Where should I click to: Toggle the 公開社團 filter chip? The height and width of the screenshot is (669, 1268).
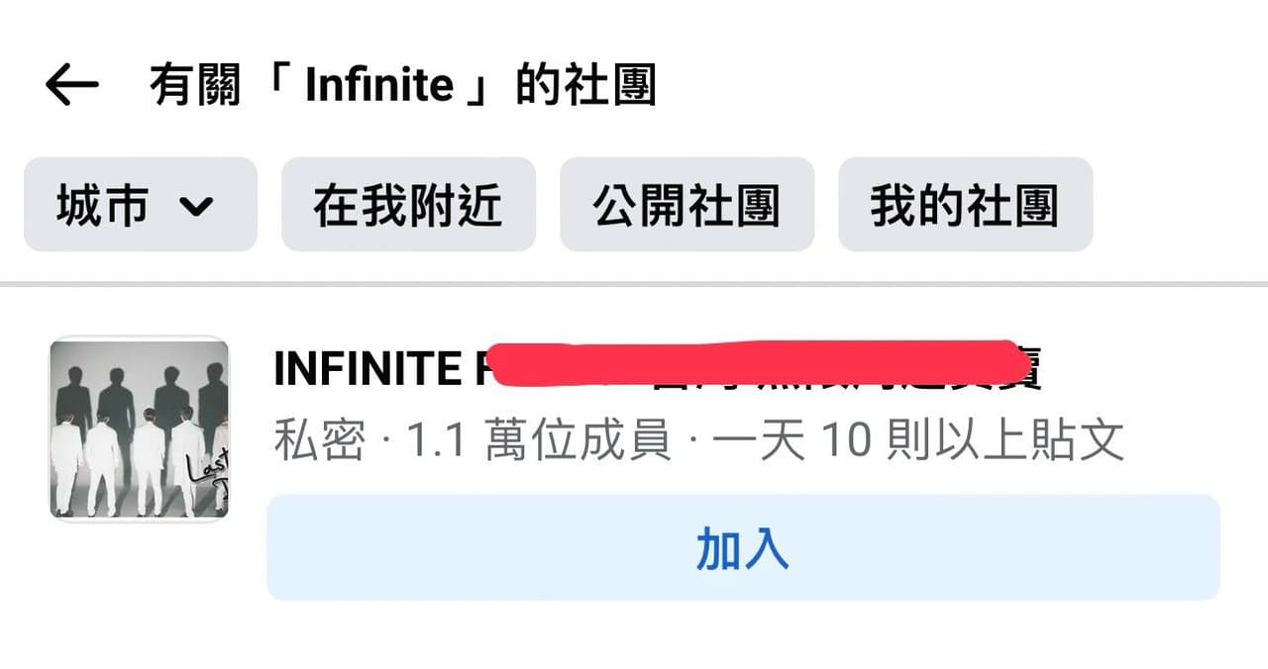688,205
